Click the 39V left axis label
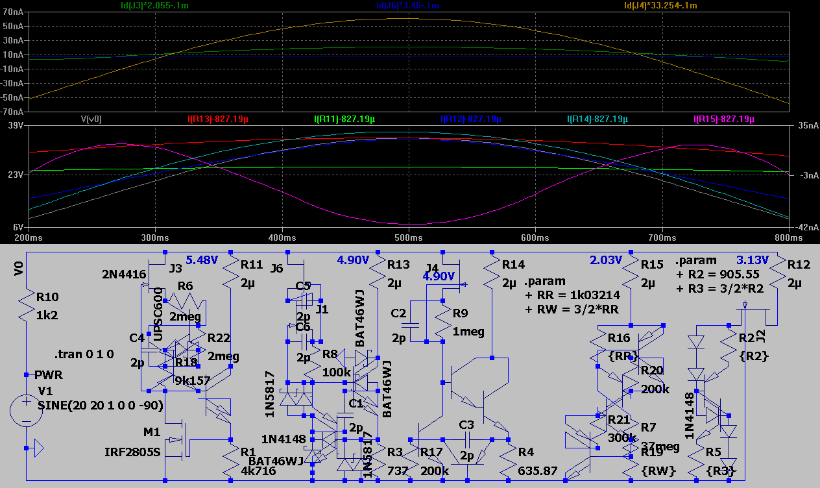The image size is (820, 488). [17, 125]
